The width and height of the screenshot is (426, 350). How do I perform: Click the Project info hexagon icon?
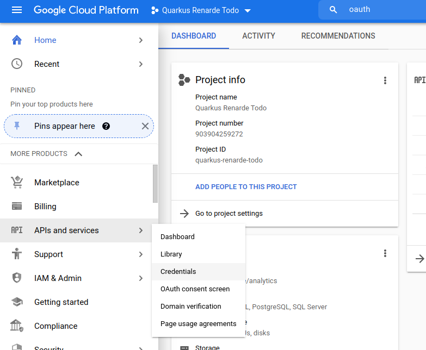[x=184, y=80]
